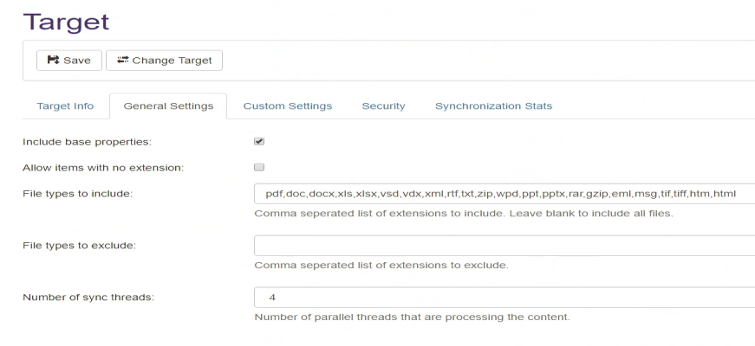View the Synchronization Stats tab

(493, 106)
